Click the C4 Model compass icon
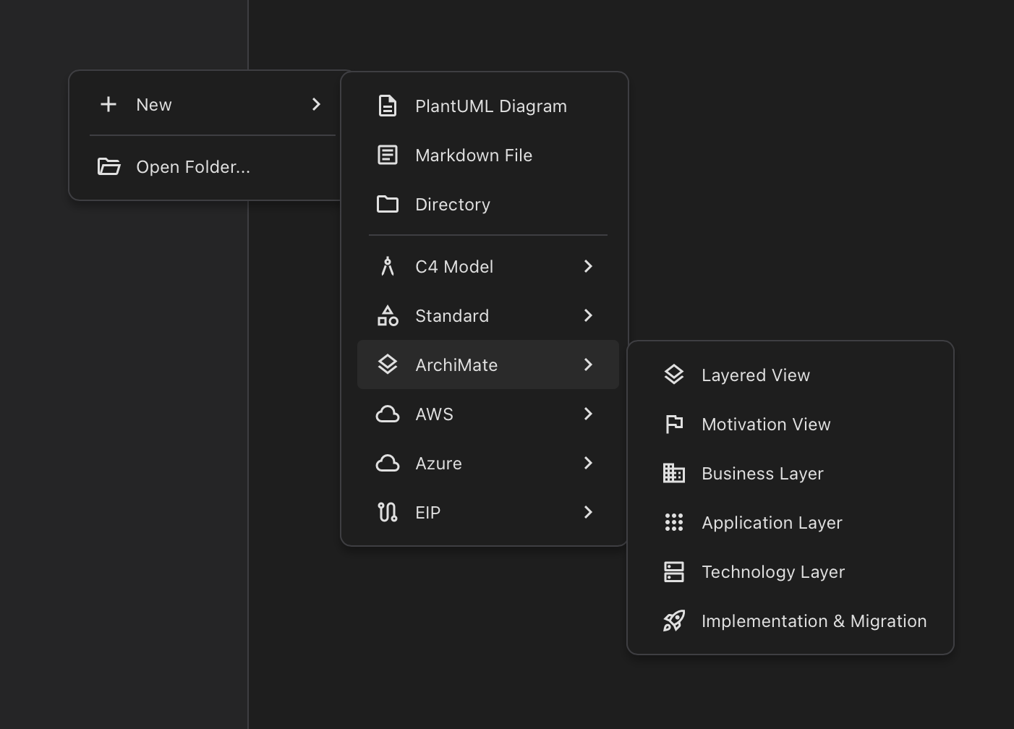This screenshot has width=1014, height=729. point(388,266)
